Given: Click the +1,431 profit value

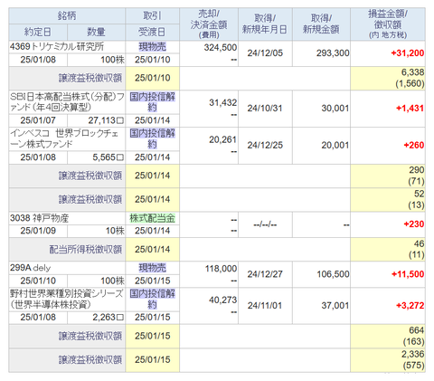Looking at the screenshot, I should pyautogui.click(x=410, y=109).
